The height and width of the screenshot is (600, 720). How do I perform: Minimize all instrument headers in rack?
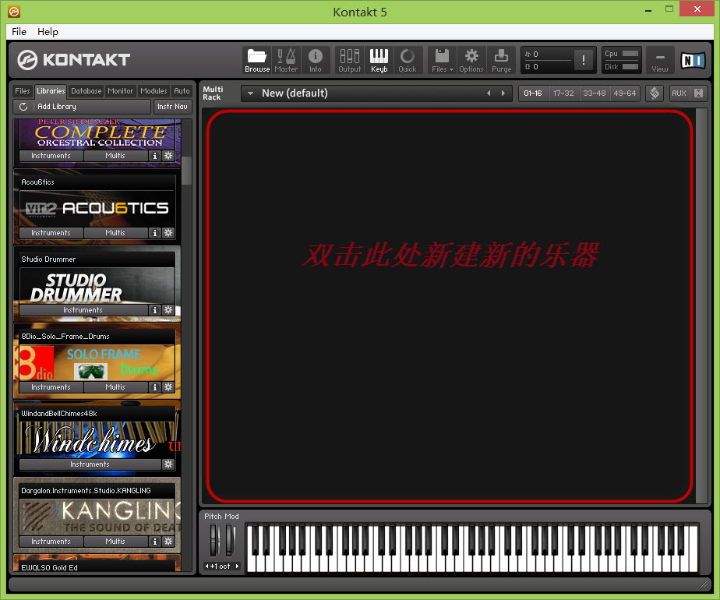coord(698,94)
